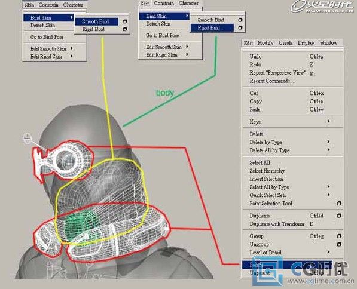This screenshot has width=357, height=289.
Task: Open Smooth Bind option box above highlighted Rigid Bind
Action: click(240, 20)
